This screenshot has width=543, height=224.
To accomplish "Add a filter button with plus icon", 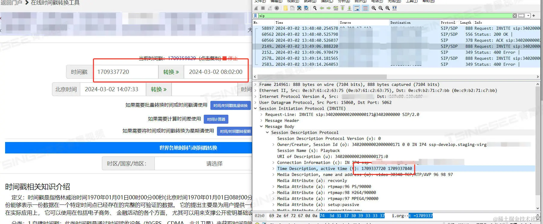I will coord(534,16).
